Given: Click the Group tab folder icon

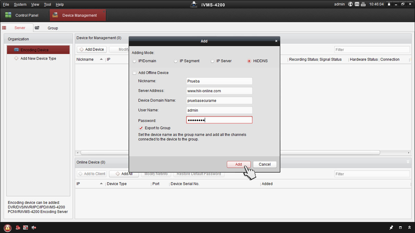Looking at the screenshot, I should 37,28.
